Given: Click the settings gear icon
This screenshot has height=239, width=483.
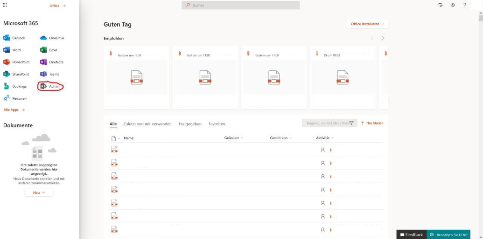Looking at the screenshot, I should [451, 5].
